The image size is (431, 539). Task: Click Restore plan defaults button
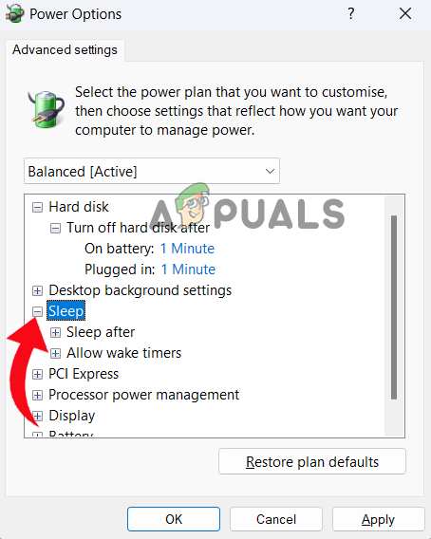pyautogui.click(x=312, y=461)
